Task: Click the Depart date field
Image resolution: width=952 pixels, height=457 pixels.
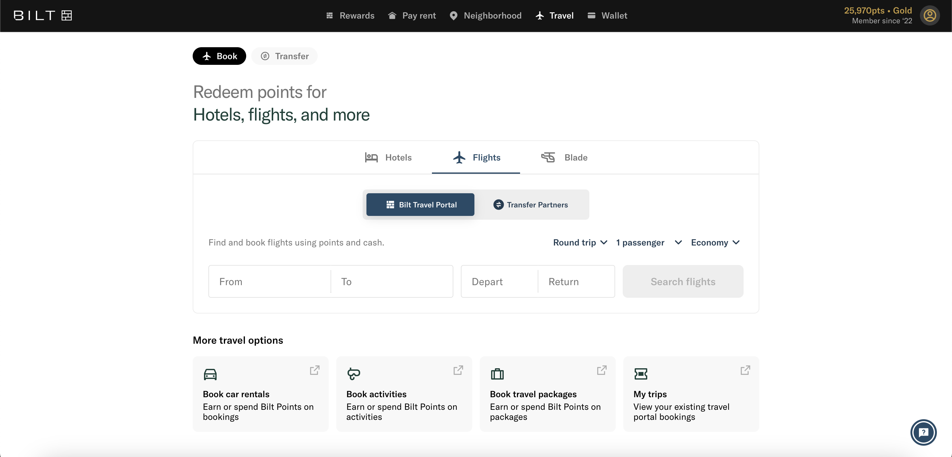Action: [499, 281]
